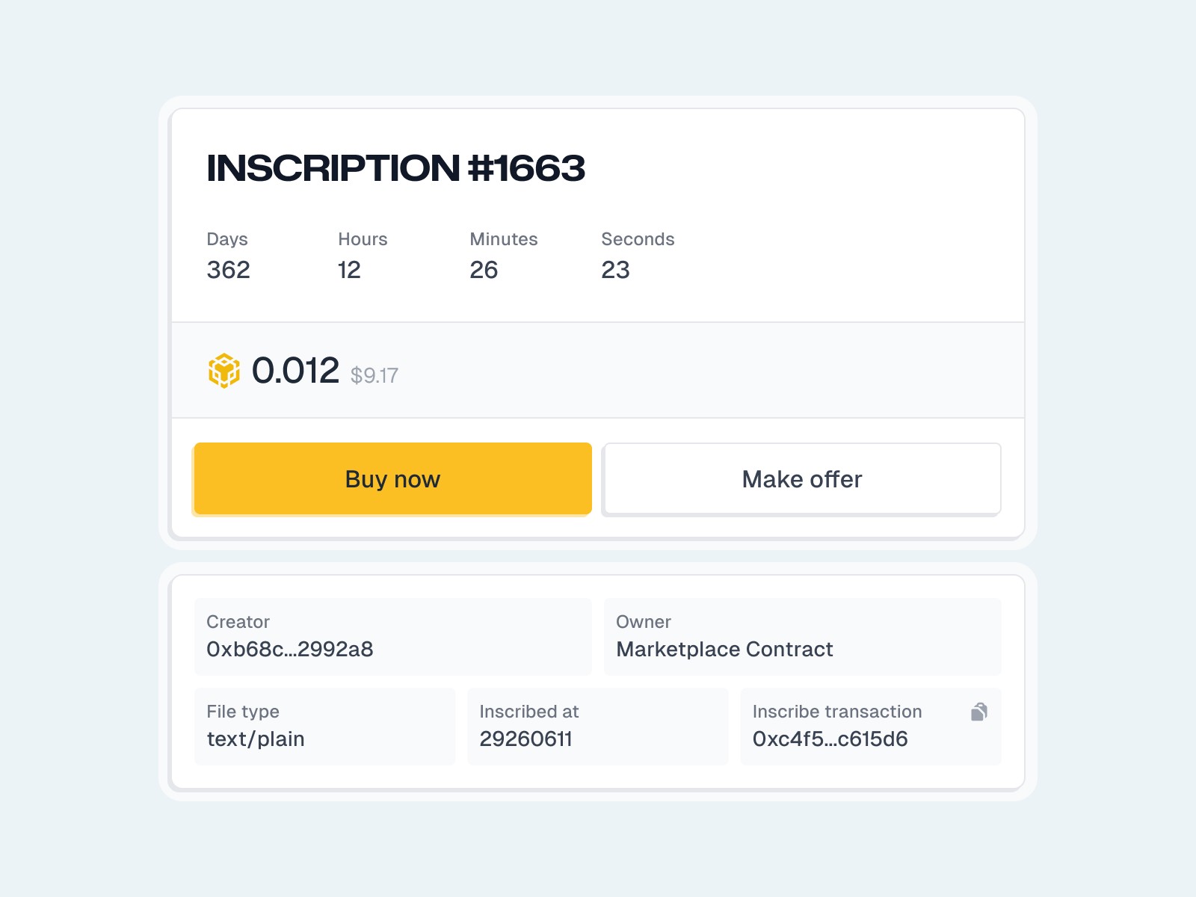Click the 362 days countdown value
The height and width of the screenshot is (897, 1196).
pos(228,270)
